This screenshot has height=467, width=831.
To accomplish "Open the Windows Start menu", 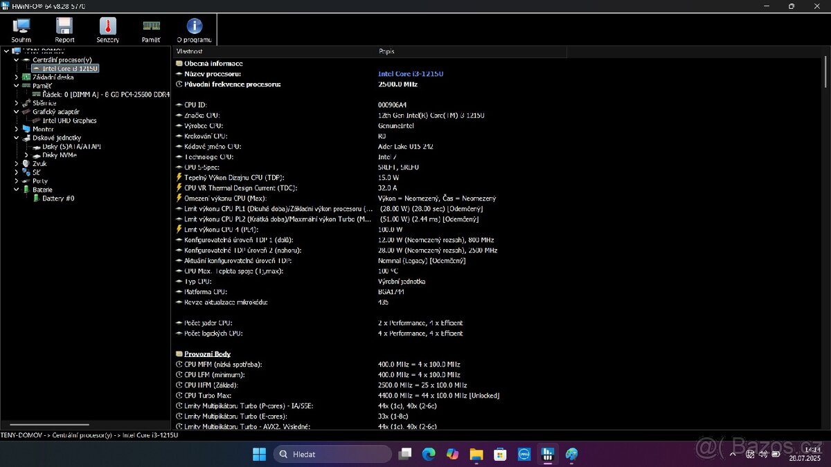I will 259,454.
